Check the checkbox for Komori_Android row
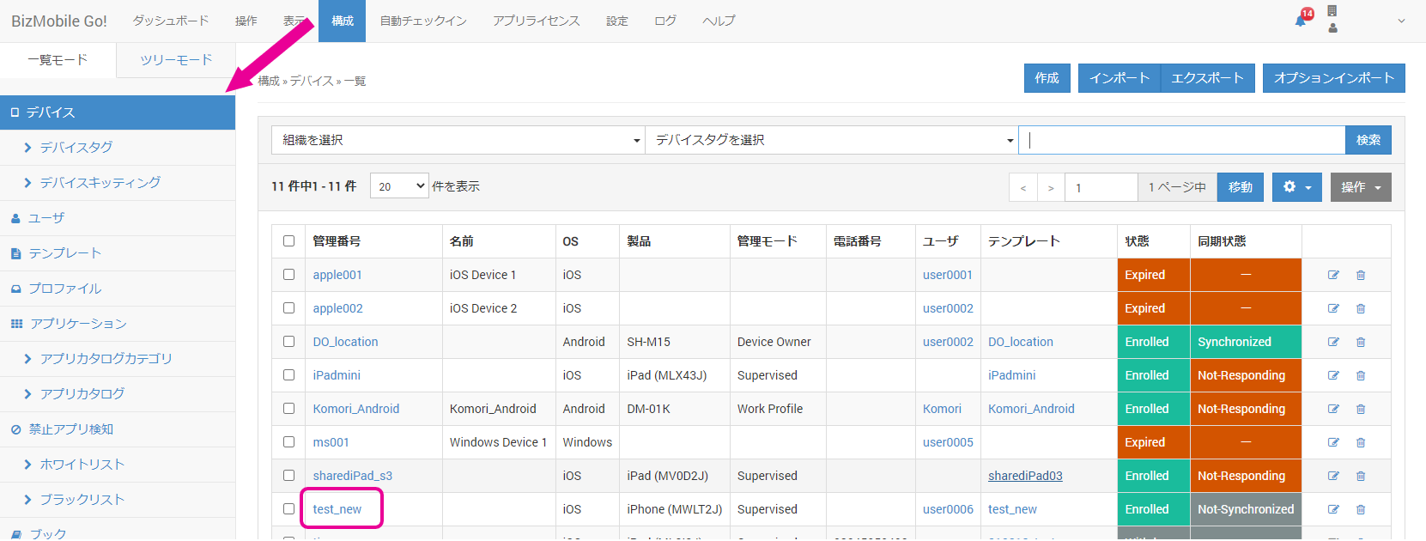The image size is (1426, 541). pos(289,409)
